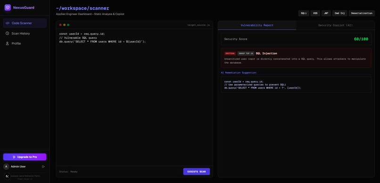Click the remediation code suggestion block
The image size is (380, 183).
click(x=296, y=85)
